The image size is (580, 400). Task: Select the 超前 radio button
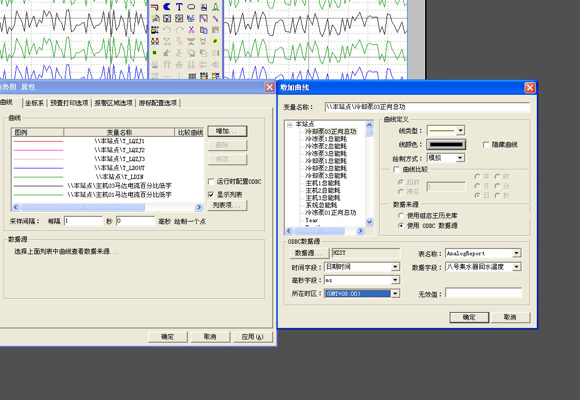coord(401,182)
